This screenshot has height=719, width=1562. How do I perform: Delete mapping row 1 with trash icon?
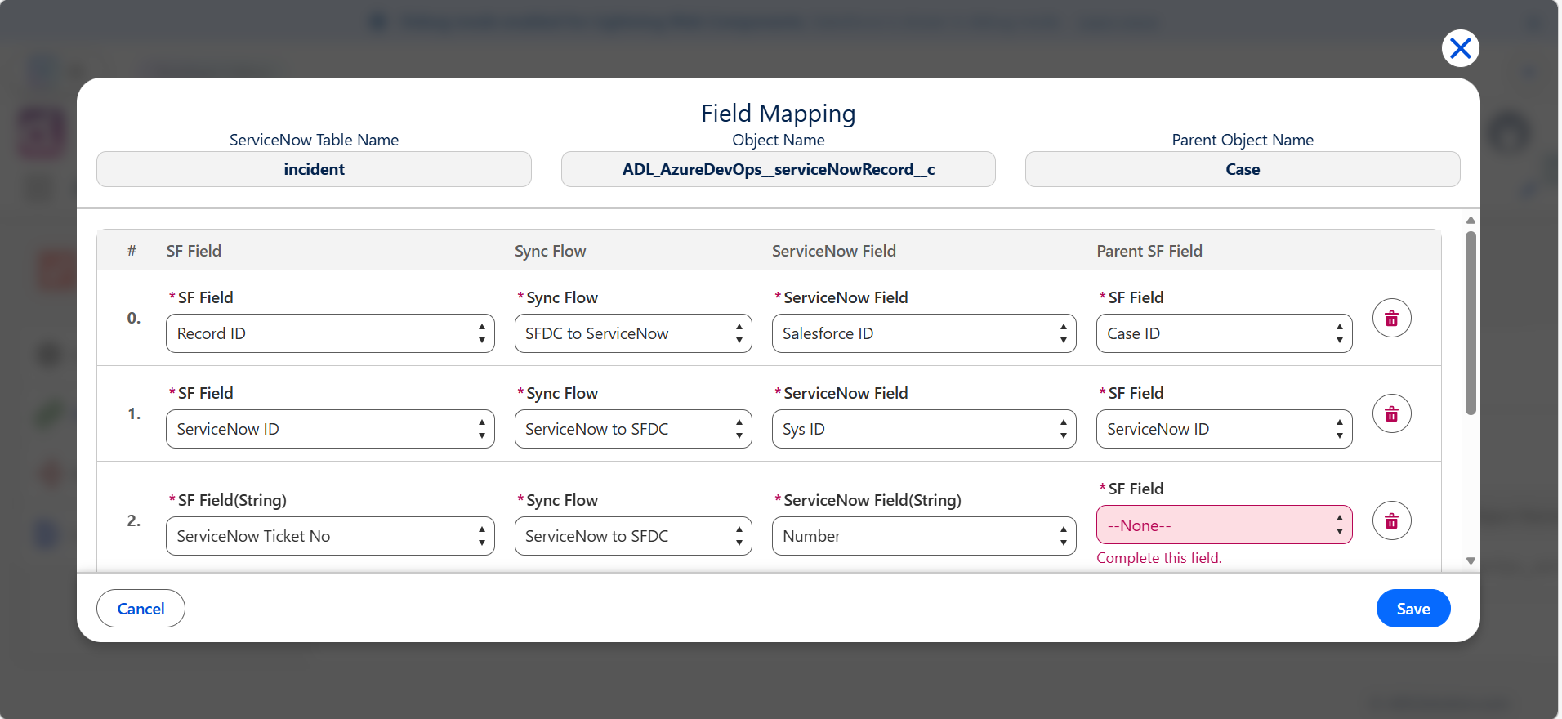[x=1391, y=414]
